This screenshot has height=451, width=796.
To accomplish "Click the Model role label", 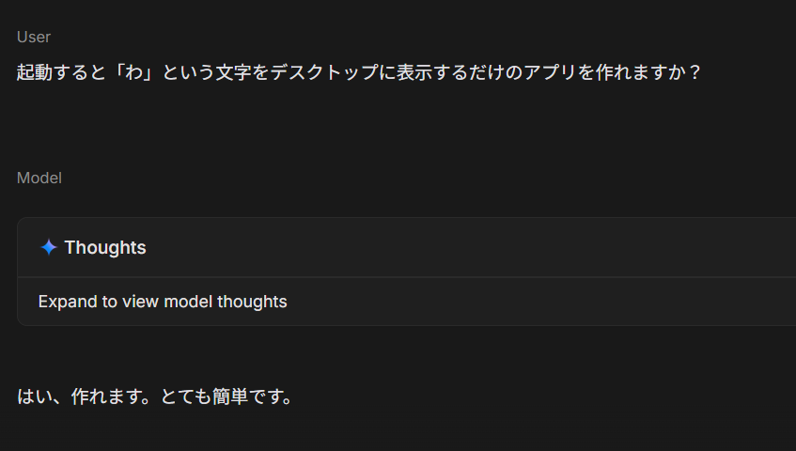I will pos(39,178).
